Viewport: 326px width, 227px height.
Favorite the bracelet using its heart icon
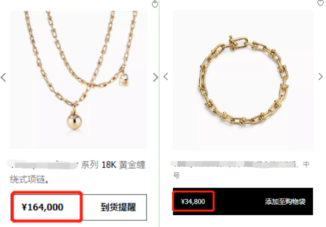[321, 3]
